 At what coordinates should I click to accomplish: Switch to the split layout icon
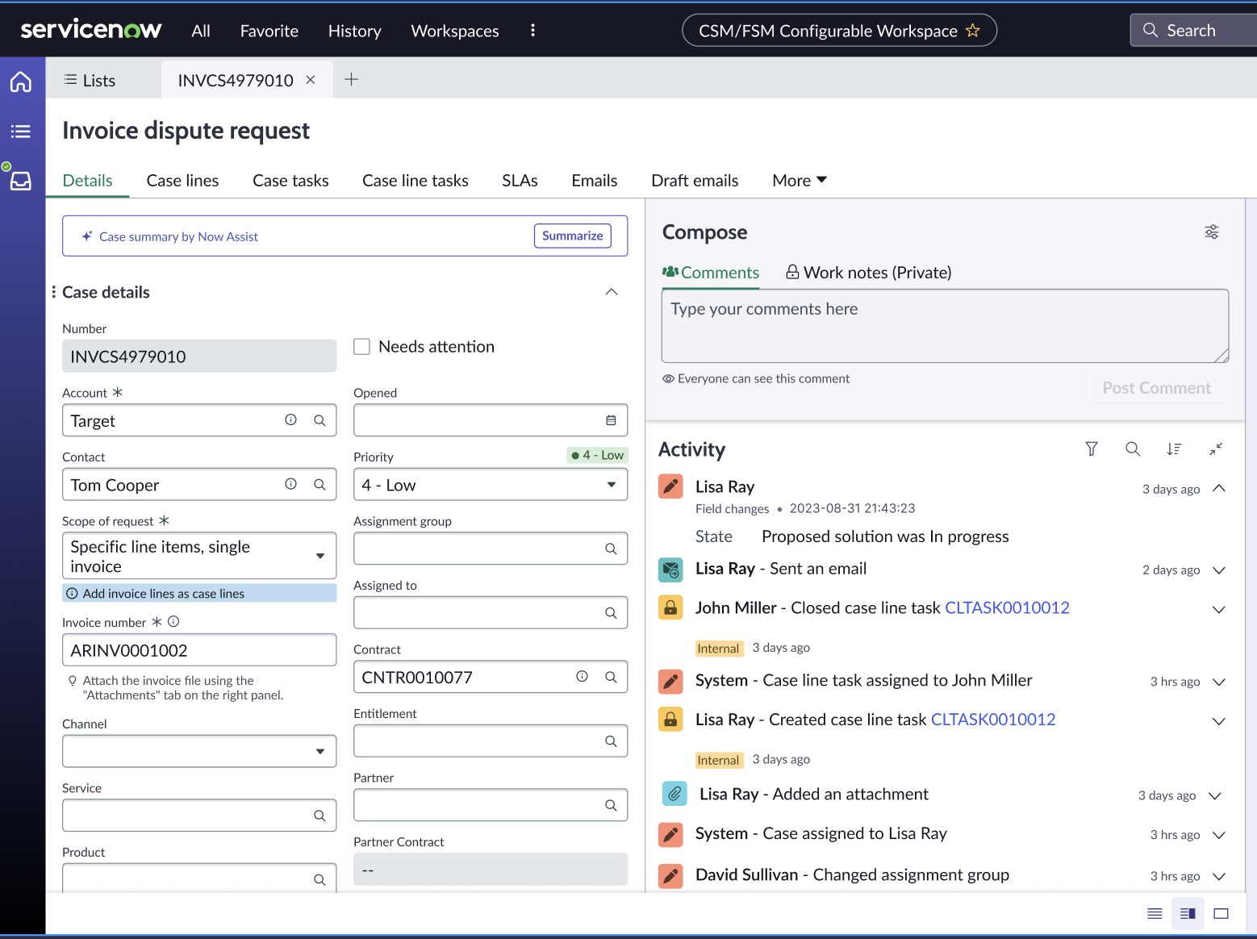point(1188,914)
